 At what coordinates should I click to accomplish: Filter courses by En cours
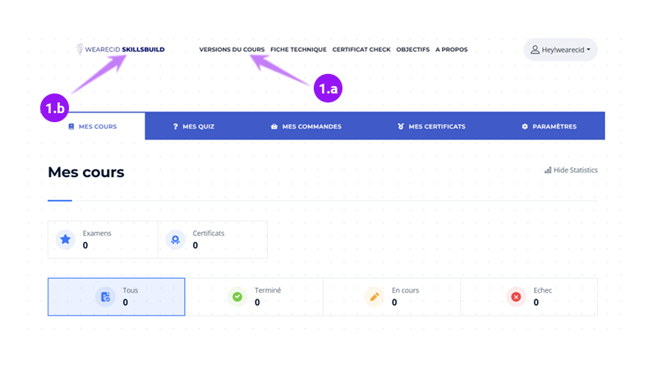[392, 297]
